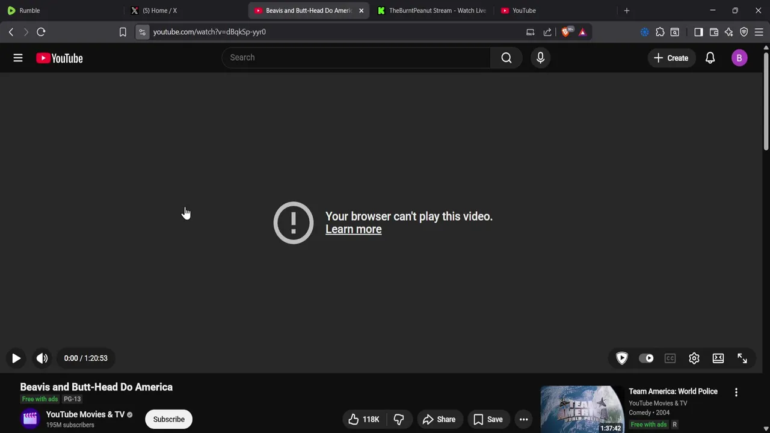Play the video with play button
This screenshot has height=433, width=770.
pos(16,358)
